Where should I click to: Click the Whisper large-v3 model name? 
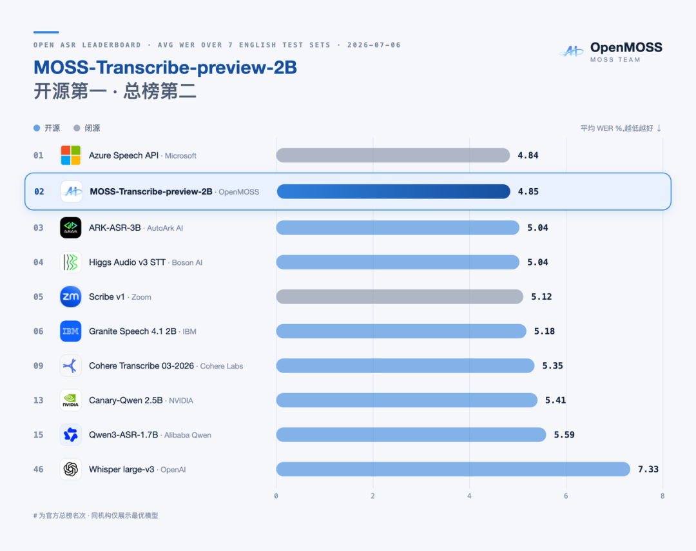122,469
